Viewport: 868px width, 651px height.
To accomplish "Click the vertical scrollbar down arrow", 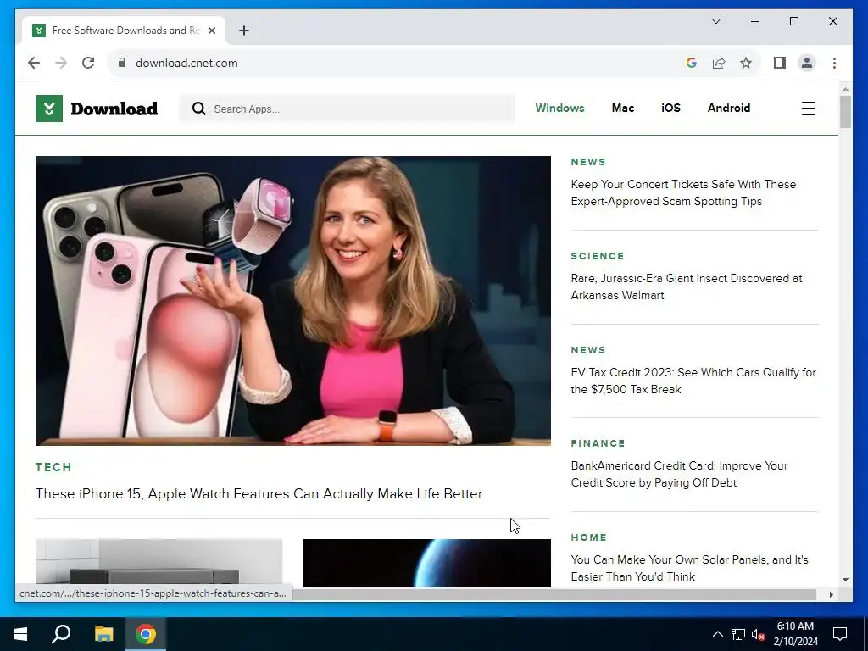I will (x=845, y=580).
